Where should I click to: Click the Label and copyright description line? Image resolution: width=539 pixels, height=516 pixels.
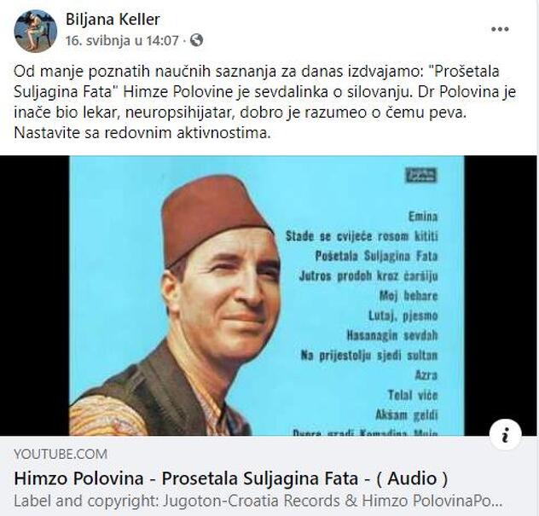tap(258, 501)
